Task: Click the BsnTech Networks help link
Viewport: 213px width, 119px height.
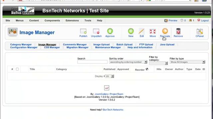Action: click(113, 110)
